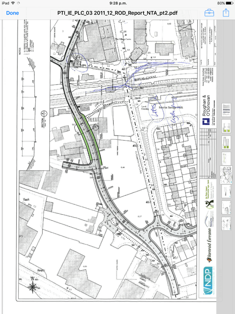Go to the fourth page thumbnail
This screenshot has width=235, height=314.
click(226, 157)
